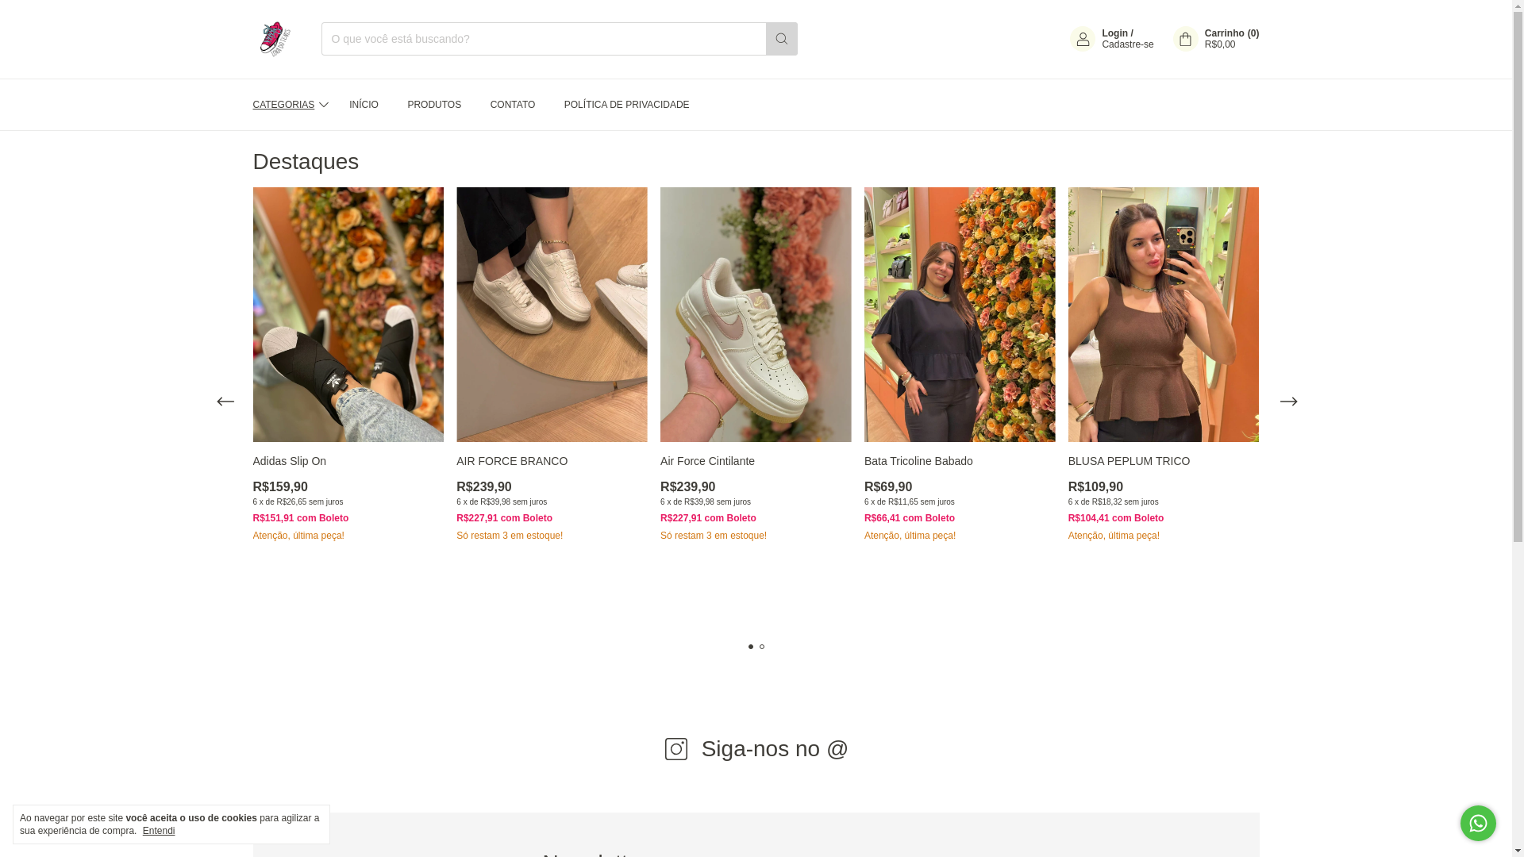
Task: Click R$66,41 com Boleto text
Action: point(910,518)
